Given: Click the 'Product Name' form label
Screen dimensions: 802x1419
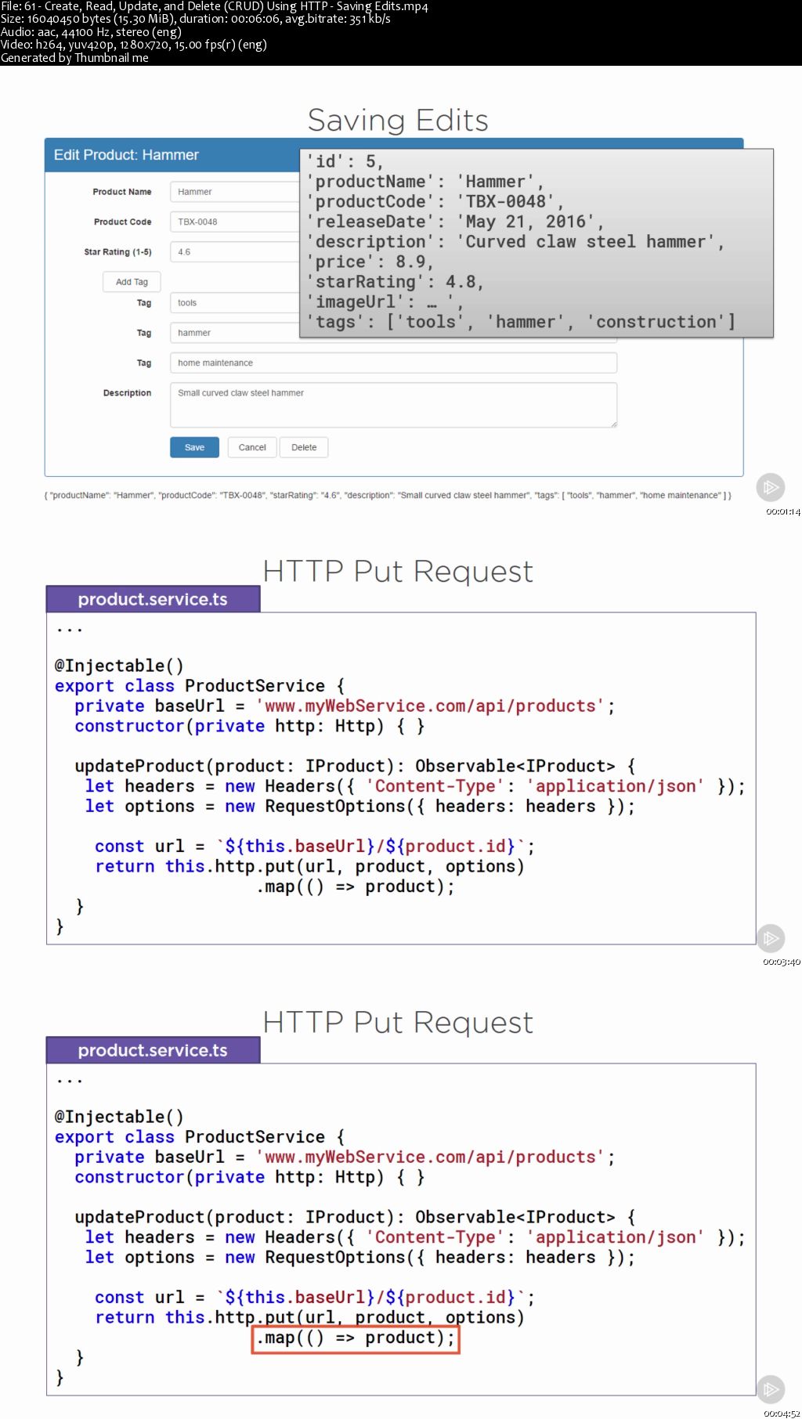Looking at the screenshot, I should [x=122, y=192].
